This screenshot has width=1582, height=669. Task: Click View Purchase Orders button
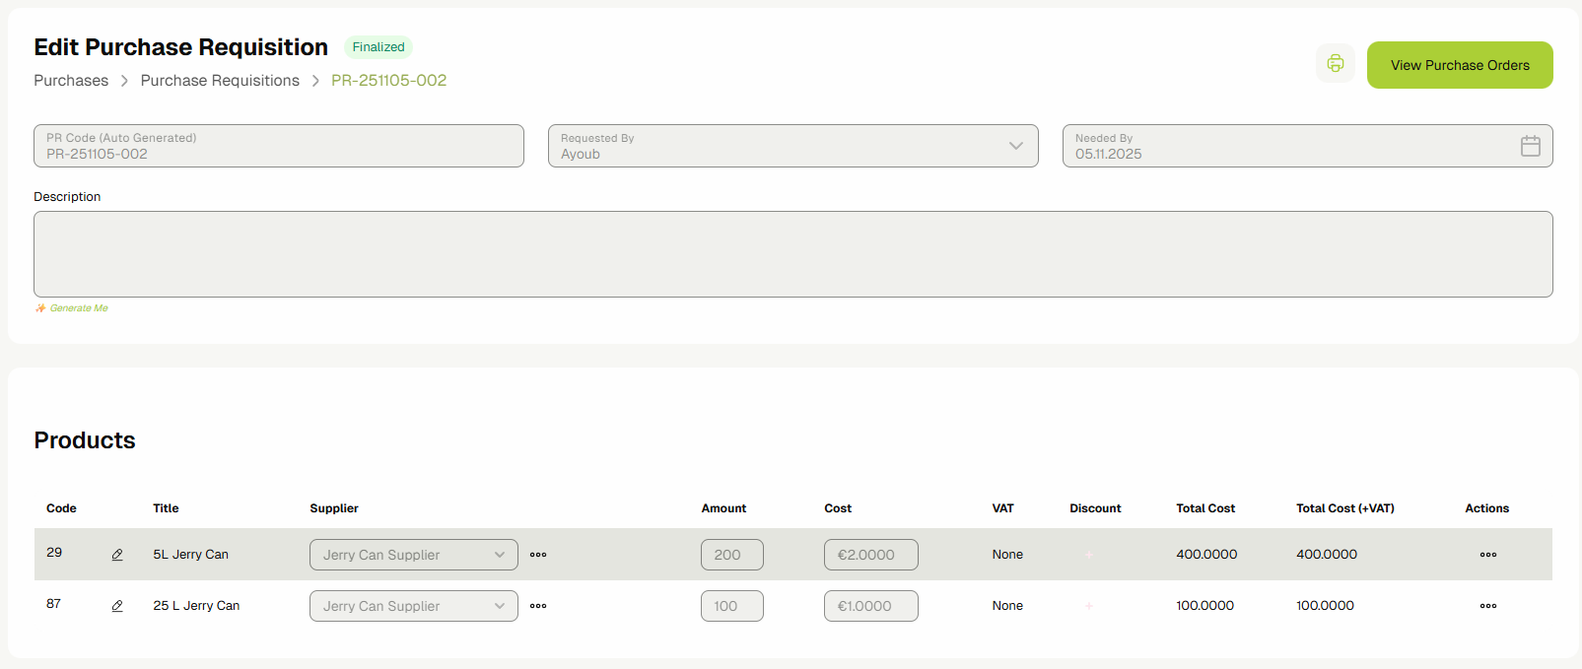point(1459,65)
